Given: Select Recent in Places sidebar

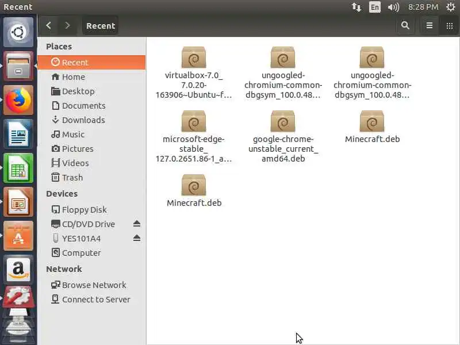Looking at the screenshot, I should (x=91, y=62).
